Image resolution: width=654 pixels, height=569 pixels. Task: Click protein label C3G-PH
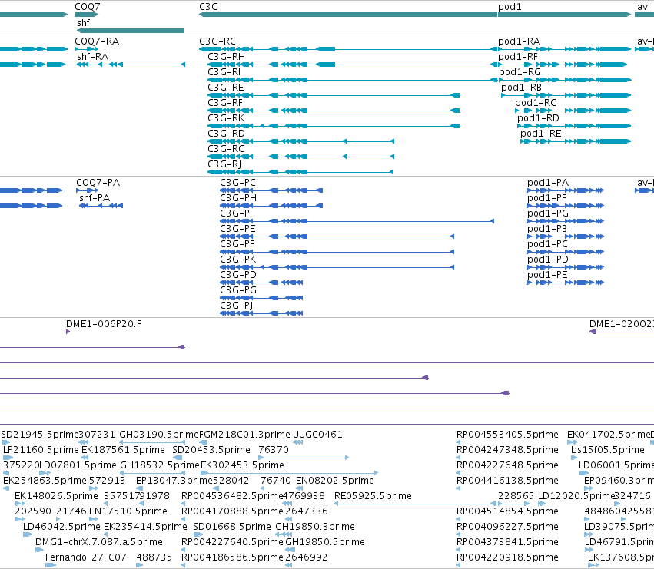(238, 198)
